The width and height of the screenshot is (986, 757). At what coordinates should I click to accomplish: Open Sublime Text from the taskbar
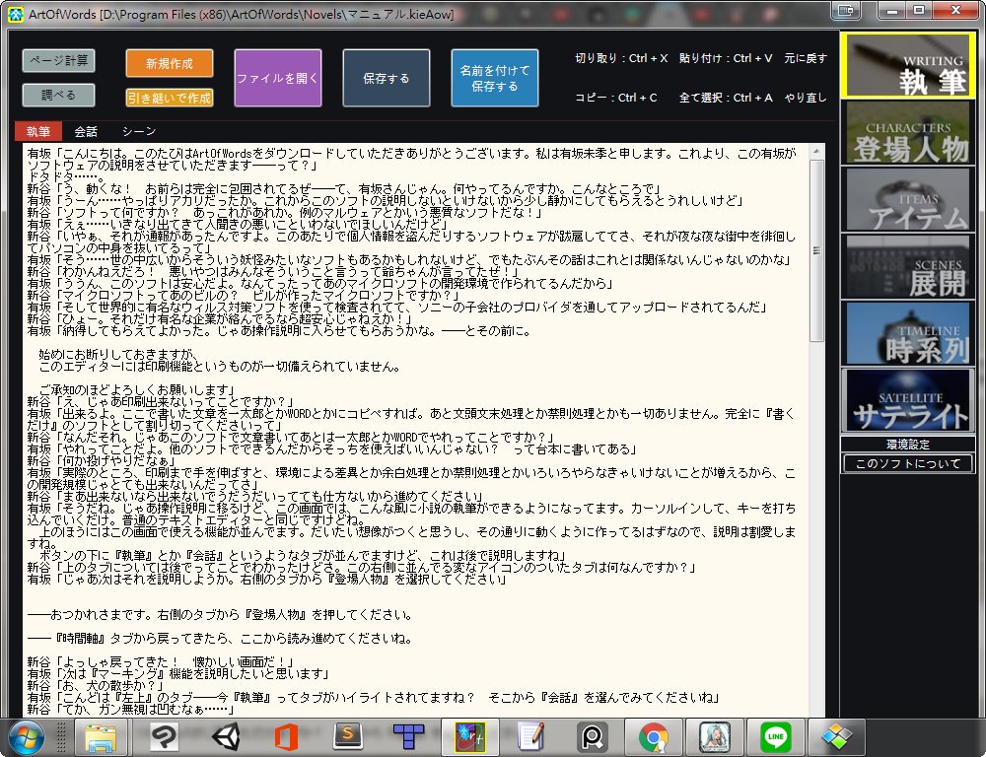tap(348, 737)
